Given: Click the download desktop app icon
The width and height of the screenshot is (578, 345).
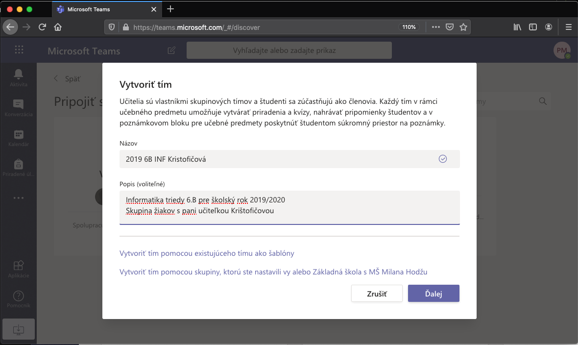Looking at the screenshot, I should tap(18, 329).
